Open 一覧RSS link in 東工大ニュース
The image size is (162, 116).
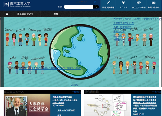(x=76, y=92)
